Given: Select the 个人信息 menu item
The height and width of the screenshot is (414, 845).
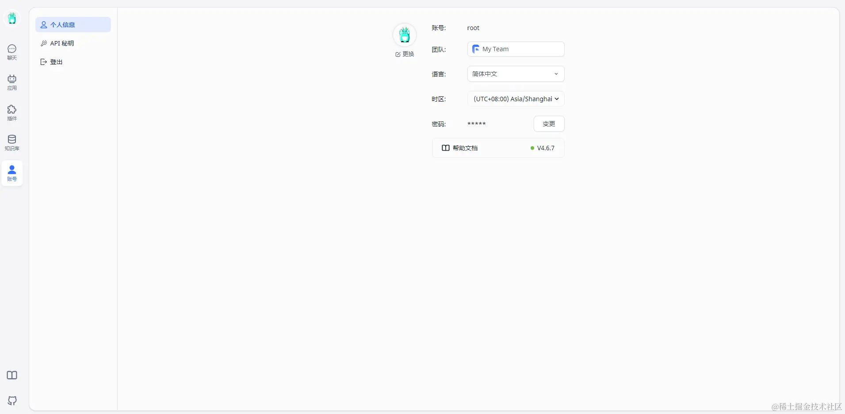Looking at the screenshot, I should [73, 25].
